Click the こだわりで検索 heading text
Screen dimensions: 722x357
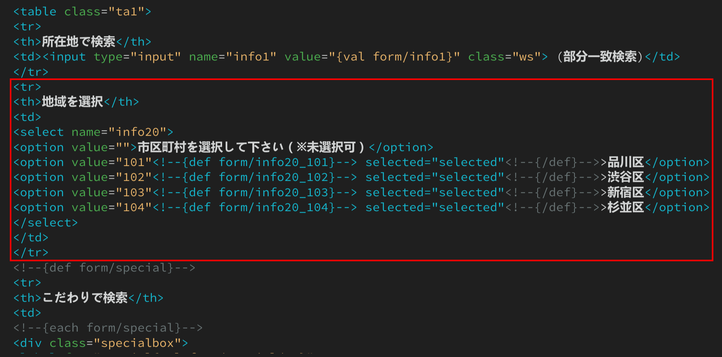point(85,298)
